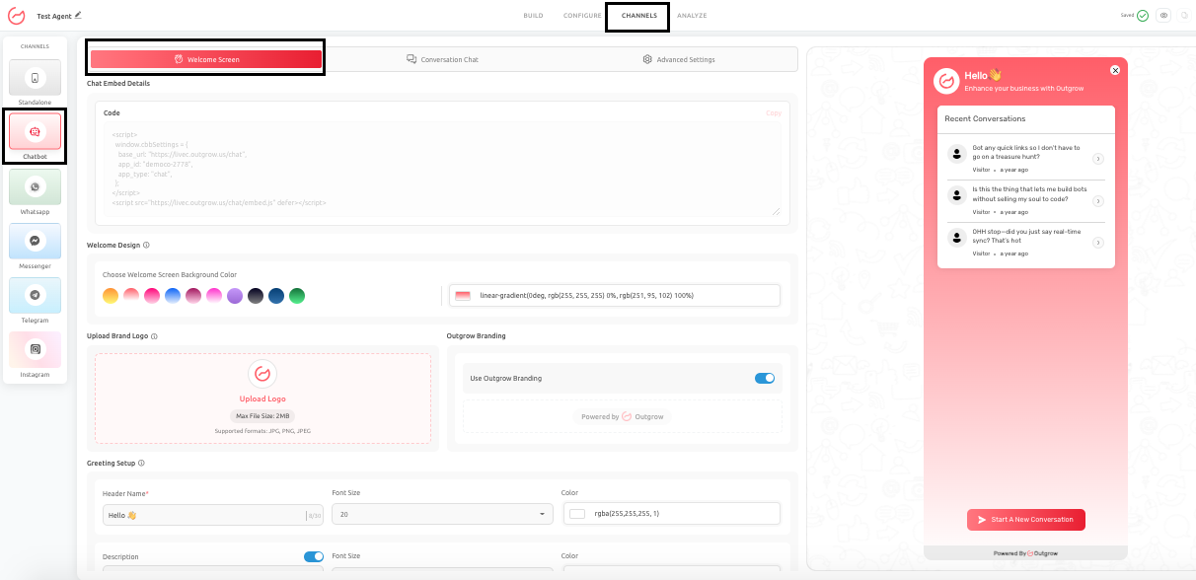Open the Advanced Settings tab
The height and width of the screenshot is (580, 1196).
click(679, 59)
